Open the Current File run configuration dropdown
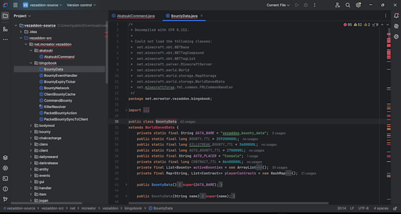This screenshot has width=401, height=214. pyautogui.click(x=278, y=5)
